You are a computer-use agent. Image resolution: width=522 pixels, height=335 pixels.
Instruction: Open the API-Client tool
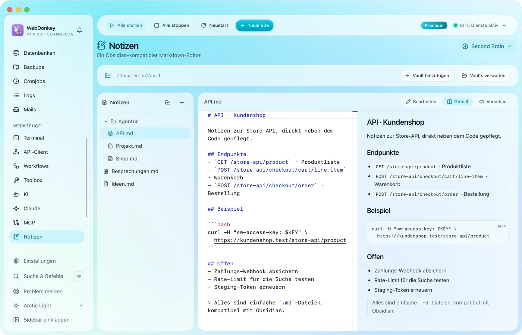click(x=47, y=152)
